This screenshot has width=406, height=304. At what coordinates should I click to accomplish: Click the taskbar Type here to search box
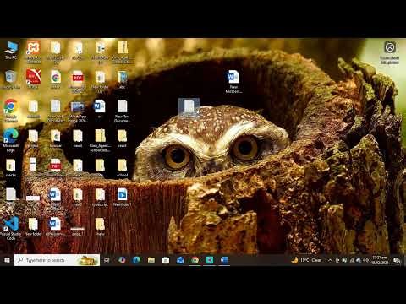pyautogui.click(x=57, y=260)
